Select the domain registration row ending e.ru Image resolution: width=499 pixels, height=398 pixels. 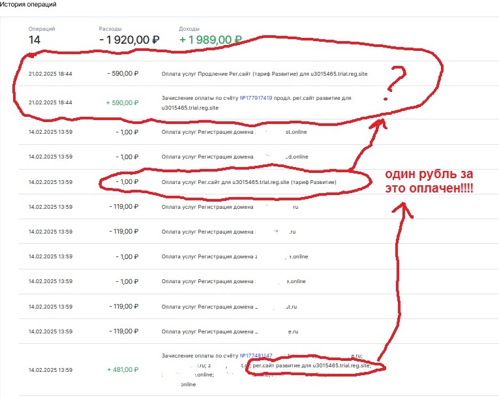point(259,331)
